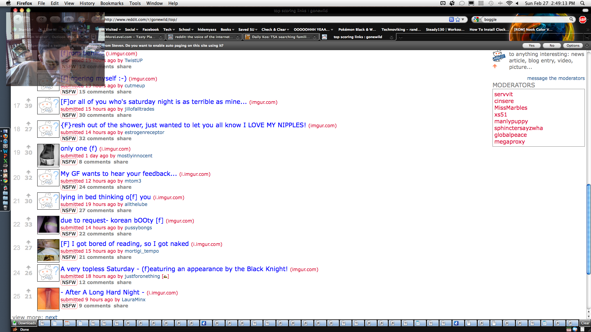
Task: Click Yes to enable auto paging
Action: pyautogui.click(x=532, y=45)
